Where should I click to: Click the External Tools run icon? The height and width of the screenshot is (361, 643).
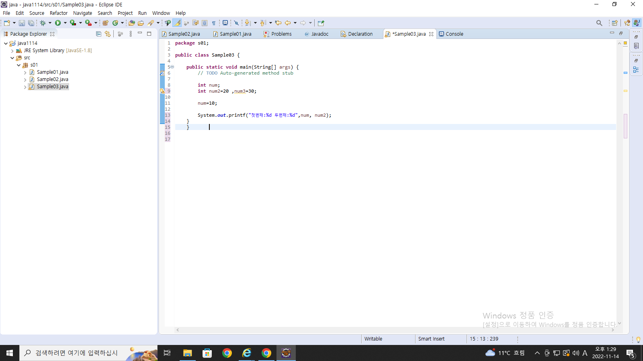click(88, 23)
